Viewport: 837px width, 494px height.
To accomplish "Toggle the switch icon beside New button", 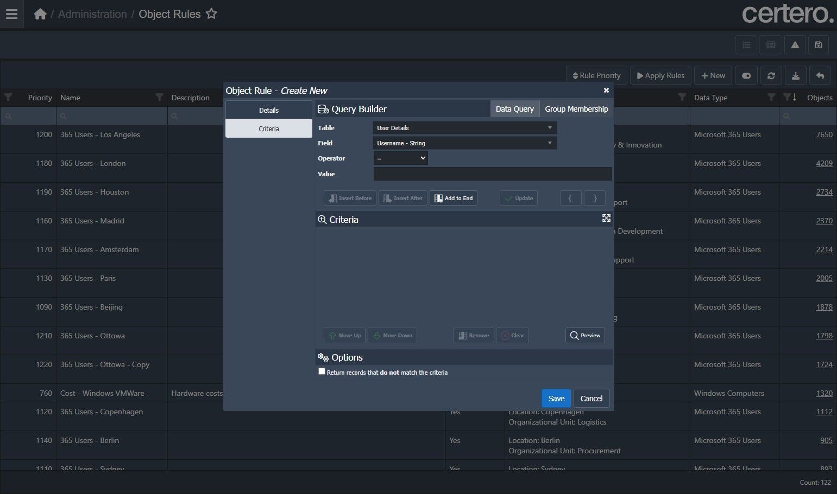I will pos(746,76).
